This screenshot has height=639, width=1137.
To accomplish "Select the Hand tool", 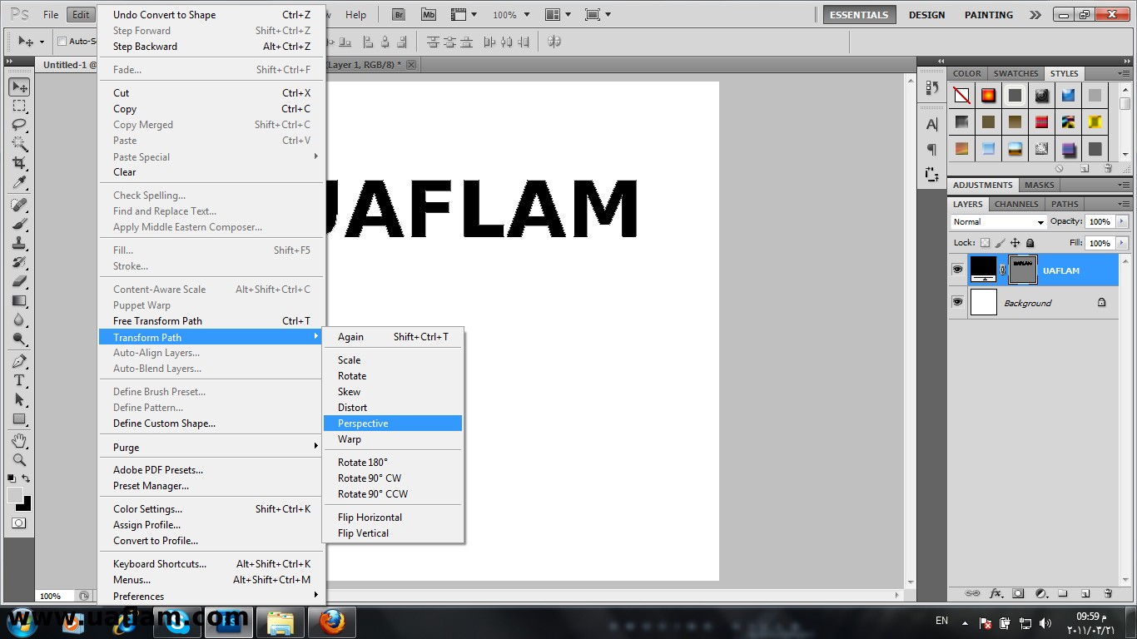I will pos(18,440).
